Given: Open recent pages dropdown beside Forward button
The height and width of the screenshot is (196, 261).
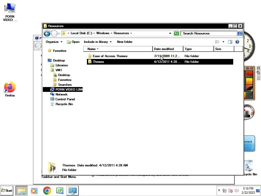Looking at the screenshot, I should pos(59,33).
